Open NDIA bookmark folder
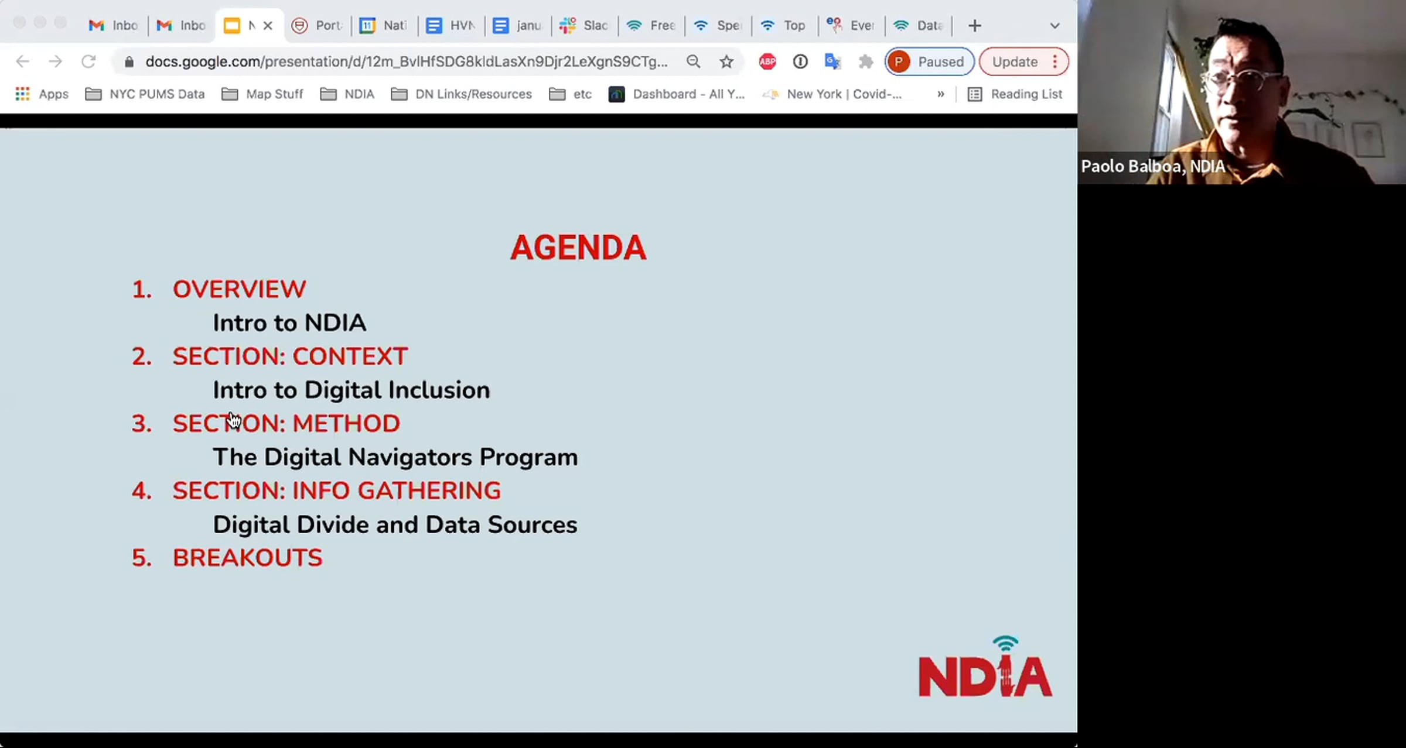The image size is (1406, 748). coord(347,94)
